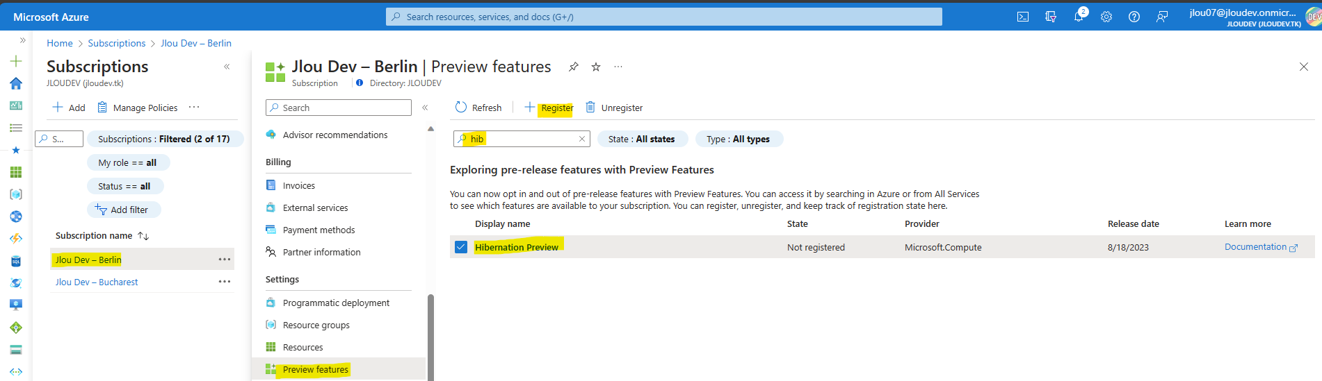Viewport: 1322px width, 381px height.
Task: Expand the left portal menu chevrons
Action: 22,40
